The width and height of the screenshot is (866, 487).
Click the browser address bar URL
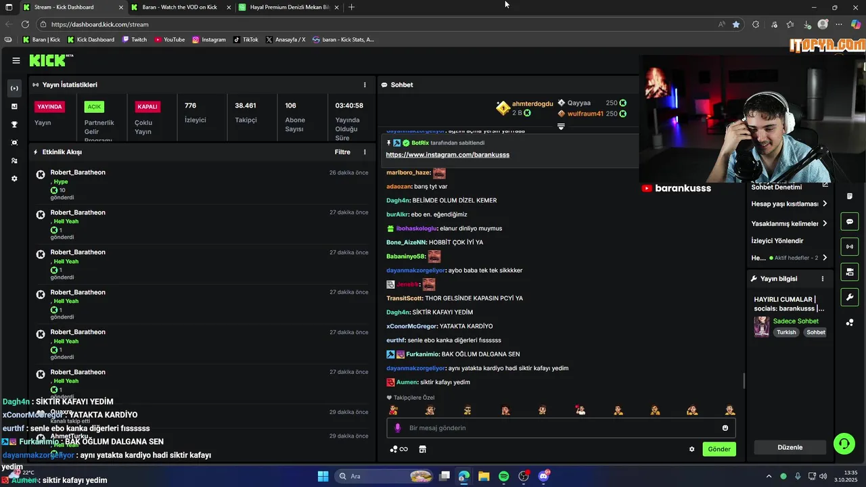[100, 24]
